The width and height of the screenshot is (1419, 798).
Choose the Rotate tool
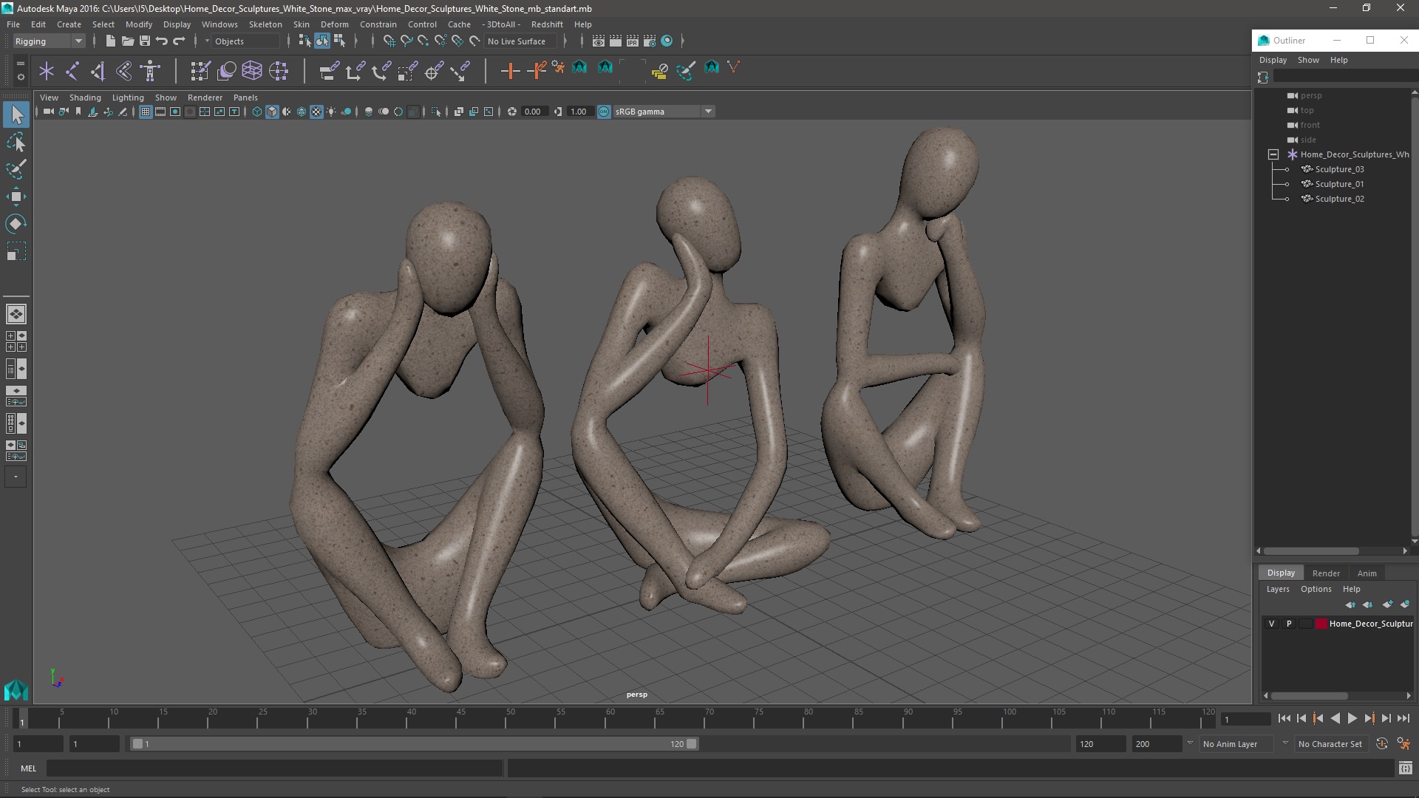click(16, 224)
